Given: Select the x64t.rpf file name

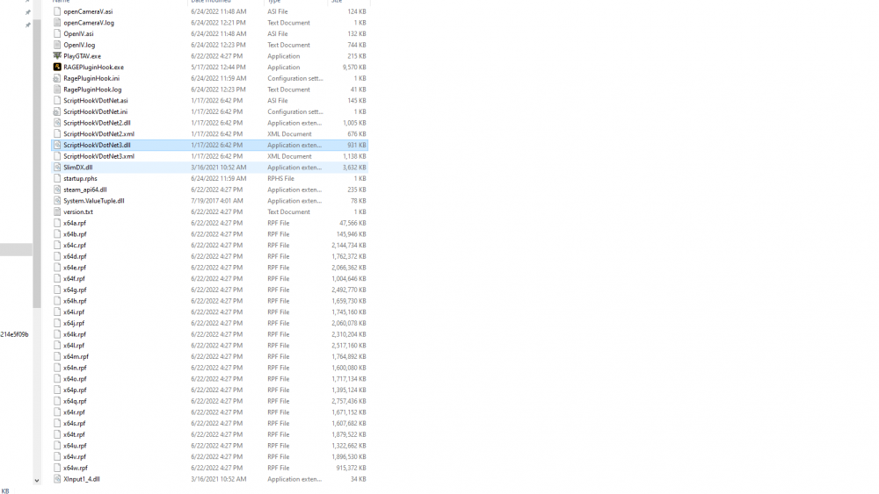Looking at the screenshot, I should [74, 434].
